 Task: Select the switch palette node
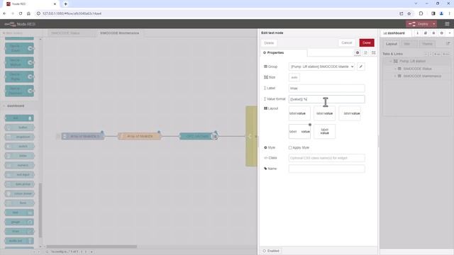click(x=20, y=147)
